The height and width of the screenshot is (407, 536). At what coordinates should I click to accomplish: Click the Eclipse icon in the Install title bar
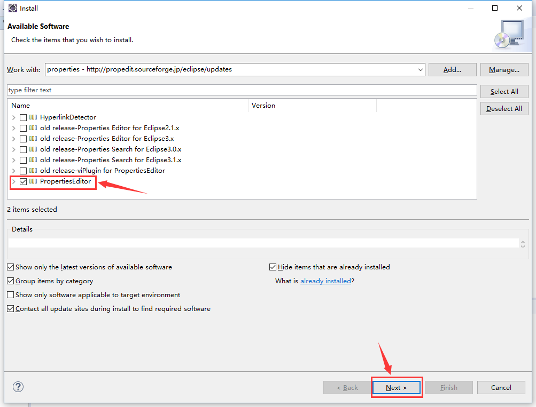[13, 8]
